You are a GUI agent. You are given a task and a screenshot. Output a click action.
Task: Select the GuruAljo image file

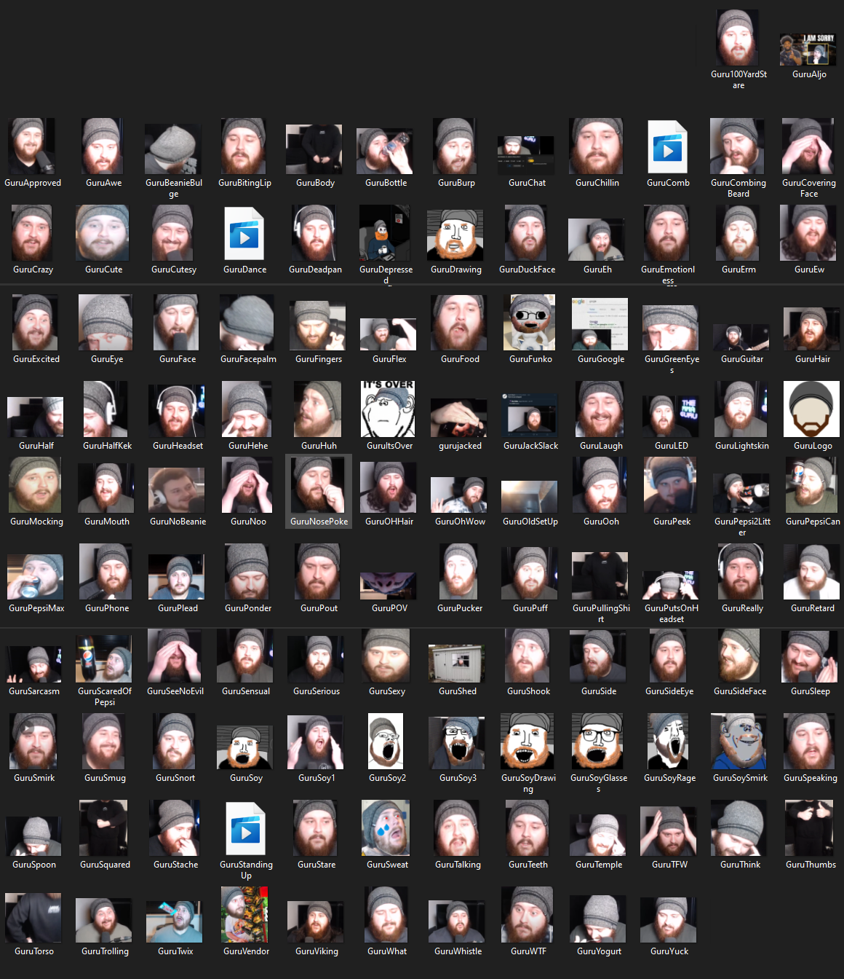point(808,50)
